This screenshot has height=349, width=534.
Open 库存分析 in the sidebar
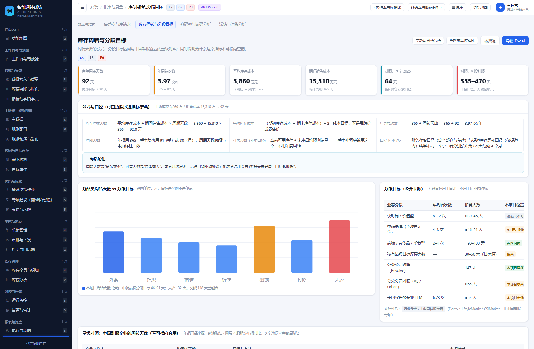[36, 280]
